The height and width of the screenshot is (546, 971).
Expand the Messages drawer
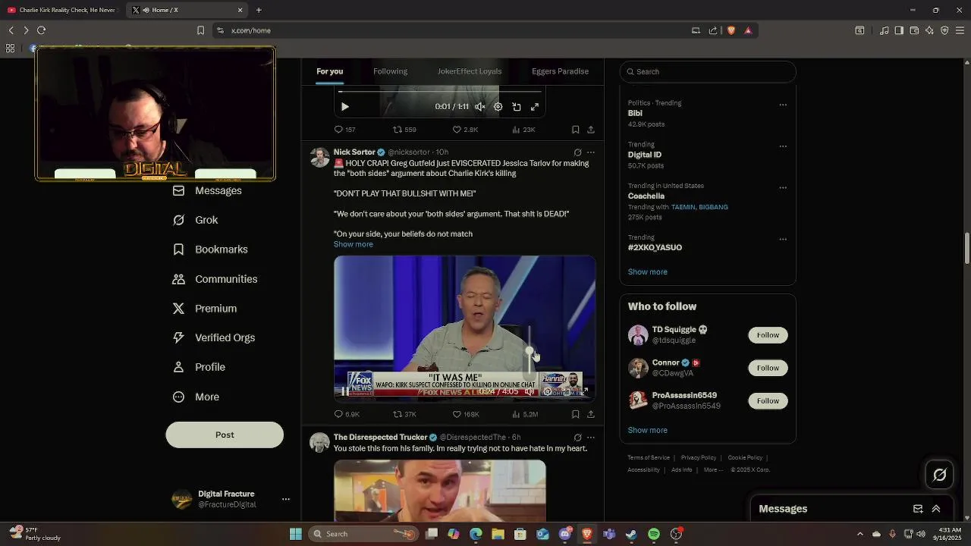tap(936, 509)
